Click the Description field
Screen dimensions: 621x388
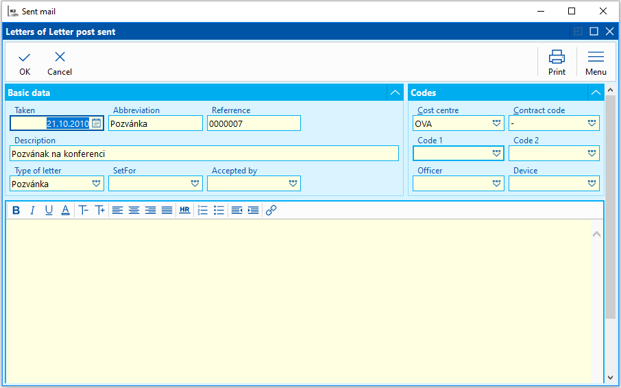tap(204, 154)
